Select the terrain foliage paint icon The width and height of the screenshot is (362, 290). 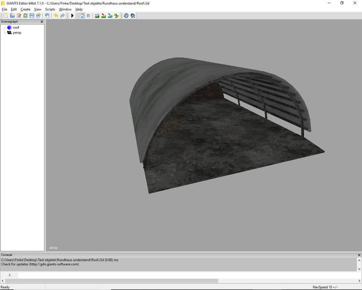(116, 15)
